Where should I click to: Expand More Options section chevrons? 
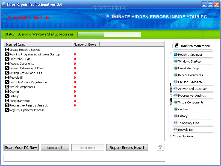[170, 136]
